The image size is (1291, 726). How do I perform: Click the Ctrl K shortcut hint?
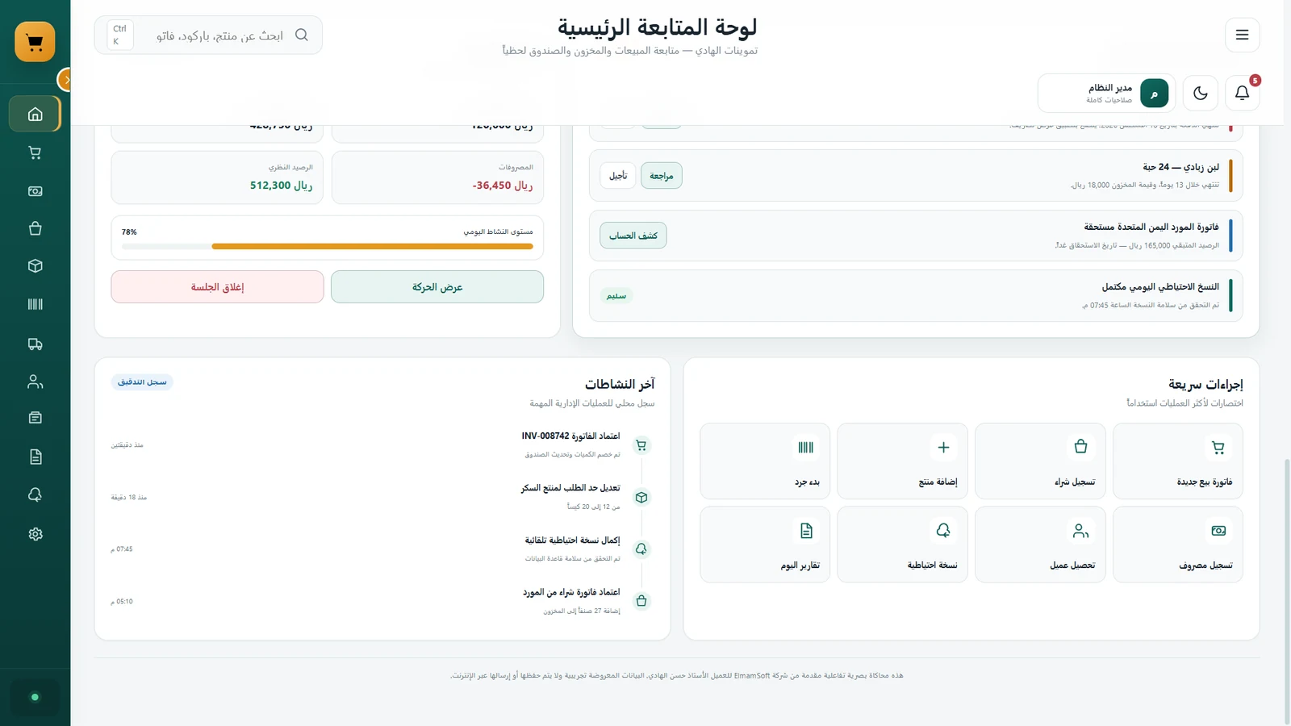(x=119, y=35)
